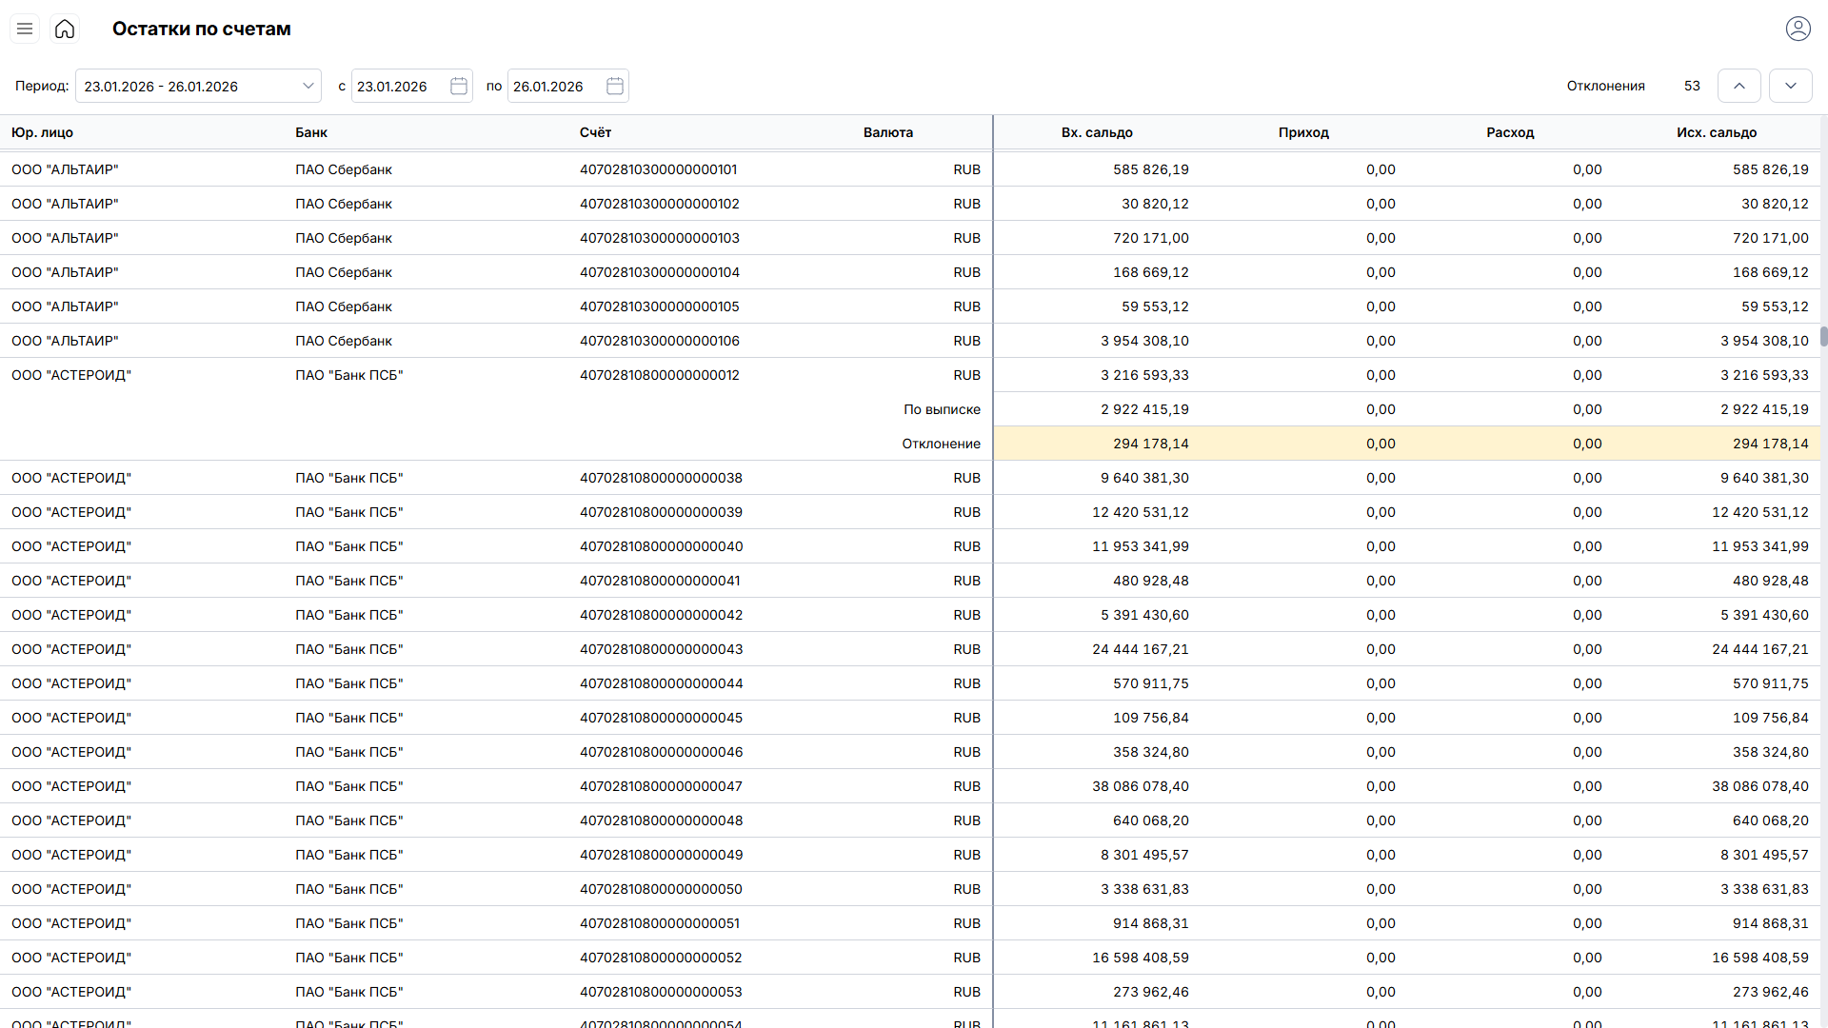The width and height of the screenshot is (1828, 1028).
Task: Open the user profile icon
Action: click(x=1798, y=29)
